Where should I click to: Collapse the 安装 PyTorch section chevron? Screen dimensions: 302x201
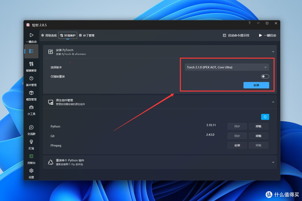[273, 52]
